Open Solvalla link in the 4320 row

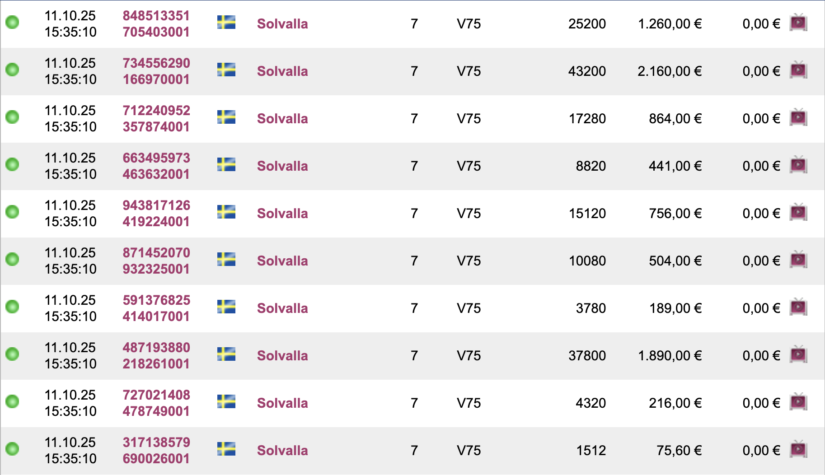[282, 403]
